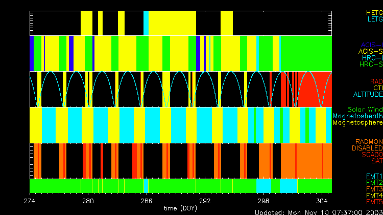Select the 298 time axis tick label
Viewport: 383px width, 215px height.
[264, 201]
